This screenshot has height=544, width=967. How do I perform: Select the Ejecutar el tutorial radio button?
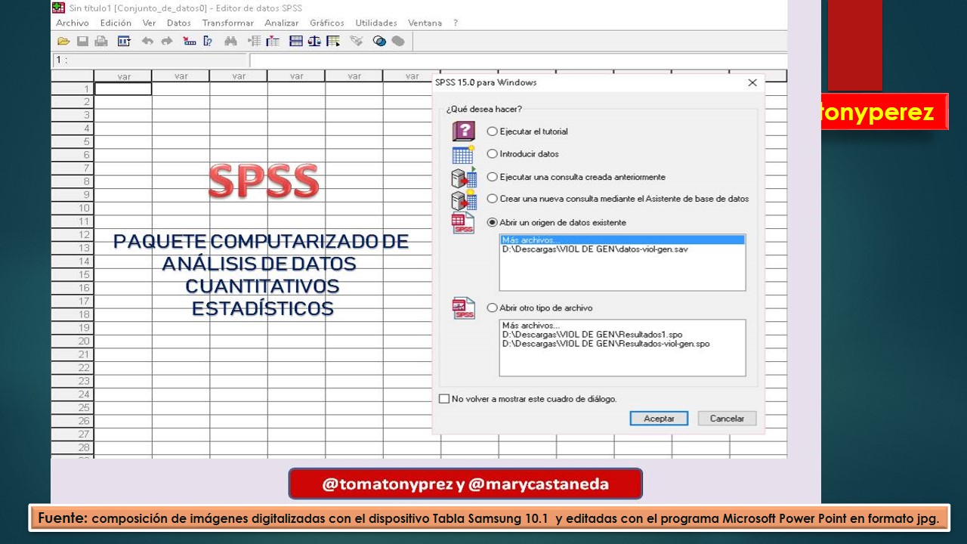coord(493,131)
